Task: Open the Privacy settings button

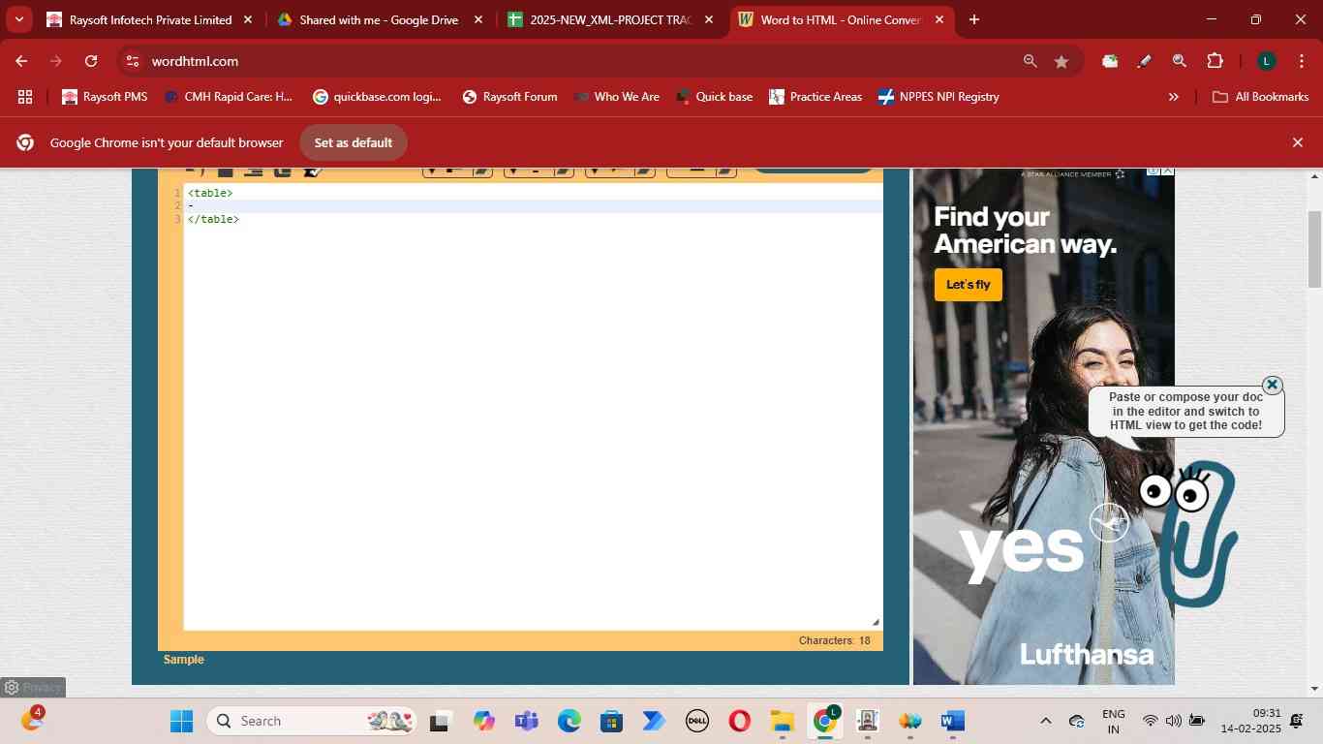Action: 33,687
